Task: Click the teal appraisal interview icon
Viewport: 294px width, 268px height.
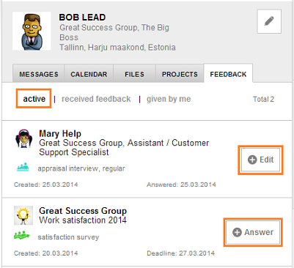Action: [23, 168]
